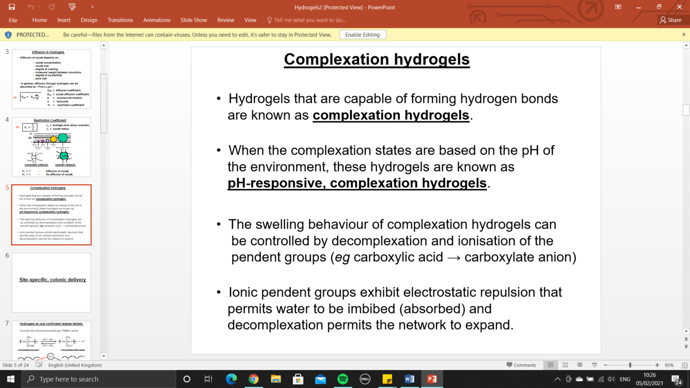Image resolution: width=690 pixels, height=388 pixels.
Task: Click the zoom in plus button
Action: click(x=657, y=365)
